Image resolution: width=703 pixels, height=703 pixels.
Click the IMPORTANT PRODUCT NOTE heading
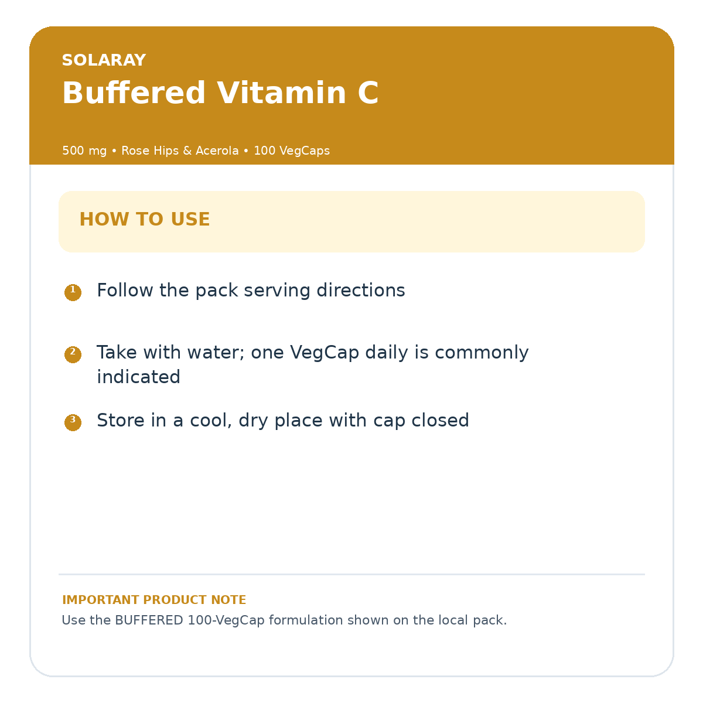[x=154, y=600]
